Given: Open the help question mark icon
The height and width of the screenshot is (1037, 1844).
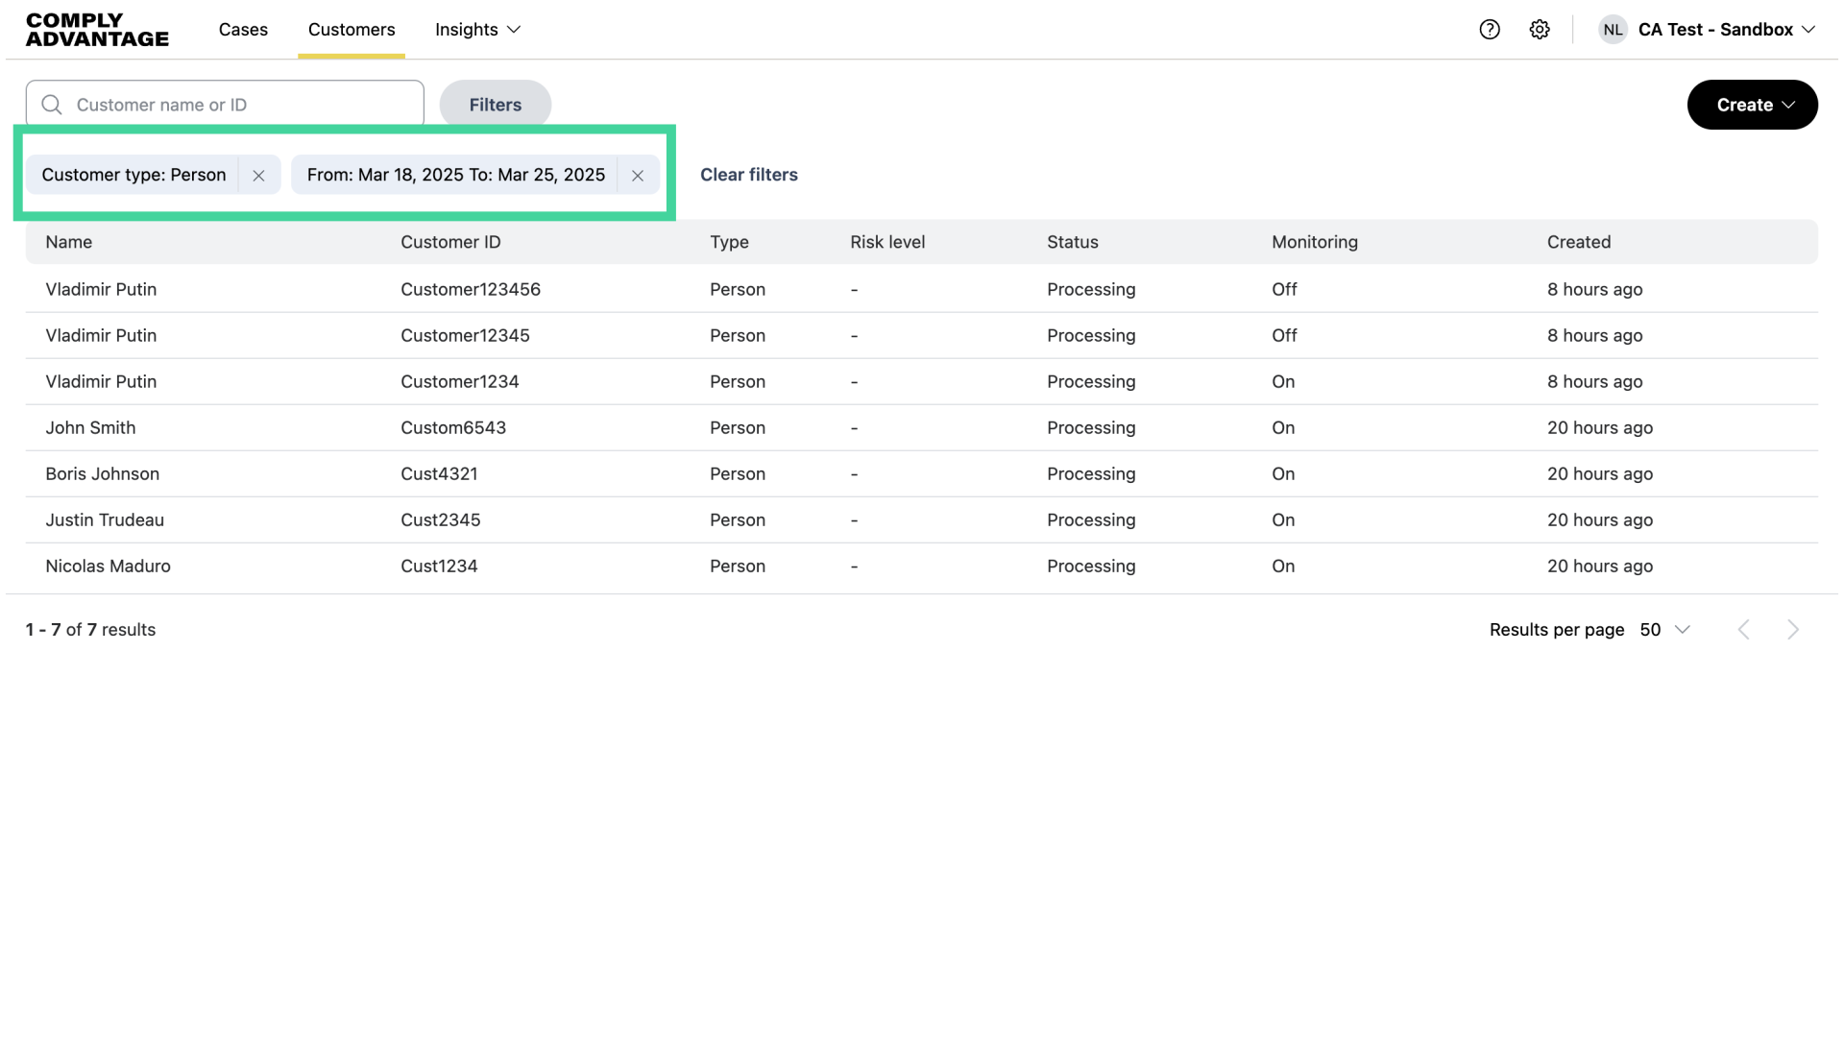Looking at the screenshot, I should point(1490,30).
